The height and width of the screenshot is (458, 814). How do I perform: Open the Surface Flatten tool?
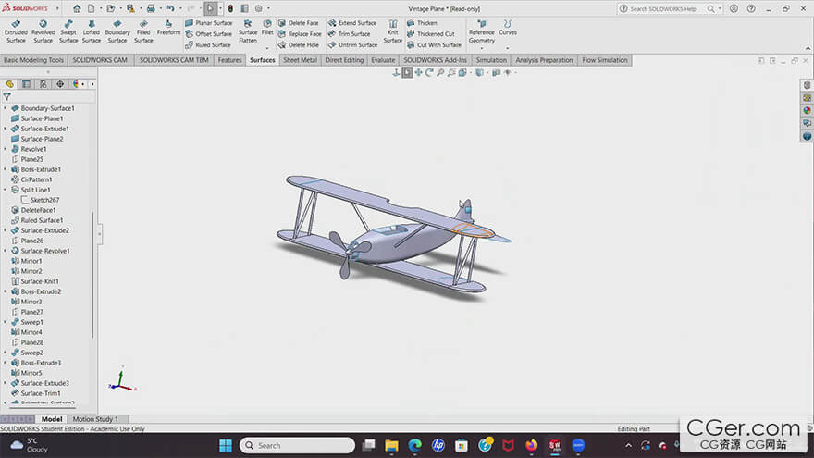point(248,31)
